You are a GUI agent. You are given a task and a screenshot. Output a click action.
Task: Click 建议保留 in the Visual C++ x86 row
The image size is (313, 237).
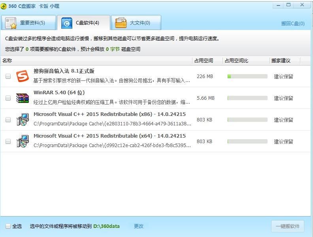[283, 120]
